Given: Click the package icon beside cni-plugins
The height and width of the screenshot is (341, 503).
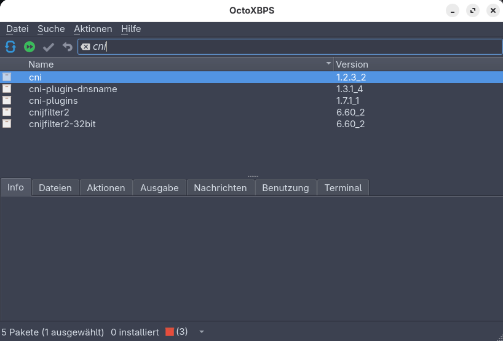Looking at the screenshot, I should coord(7,100).
